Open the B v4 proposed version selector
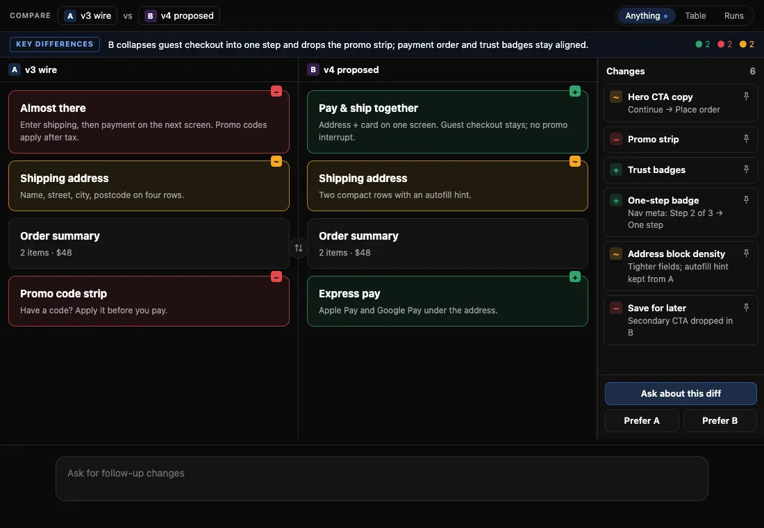The width and height of the screenshot is (764, 528). pos(178,15)
